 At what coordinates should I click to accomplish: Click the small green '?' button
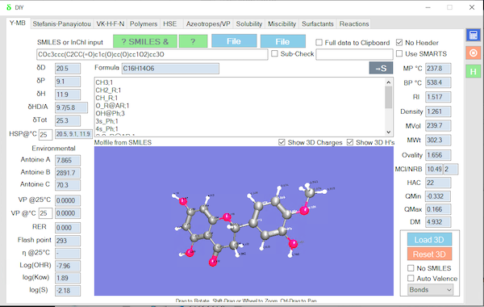(x=194, y=41)
